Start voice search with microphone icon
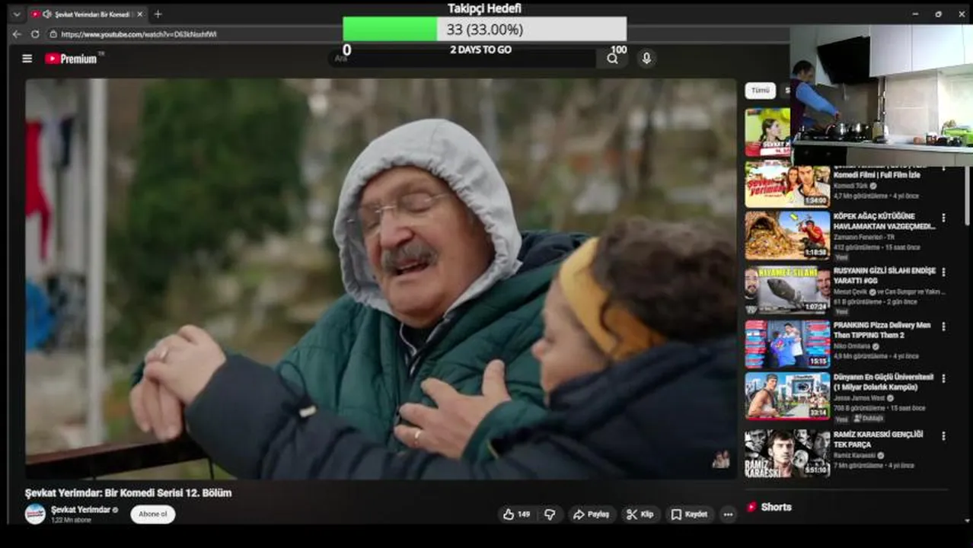This screenshot has width=973, height=548. point(646,59)
